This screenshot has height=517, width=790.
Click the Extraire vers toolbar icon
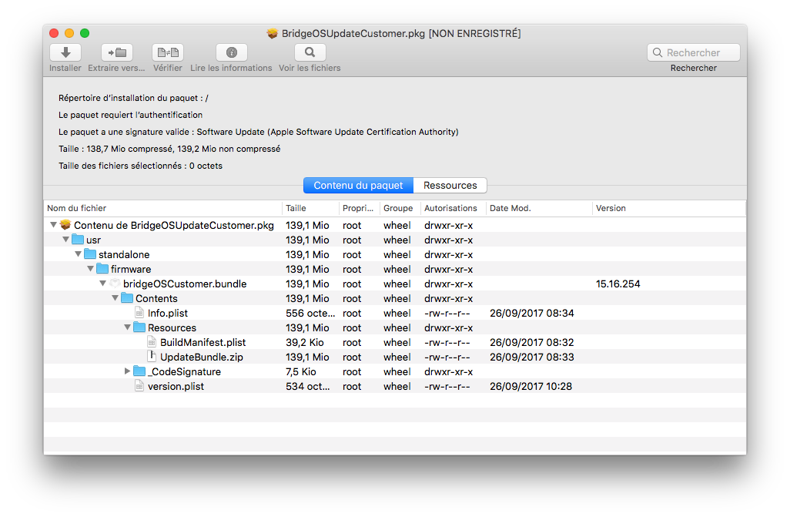[116, 52]
